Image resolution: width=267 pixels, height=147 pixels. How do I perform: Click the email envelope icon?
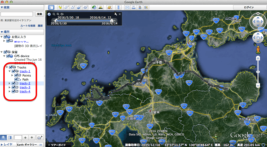tap(127, 7)
